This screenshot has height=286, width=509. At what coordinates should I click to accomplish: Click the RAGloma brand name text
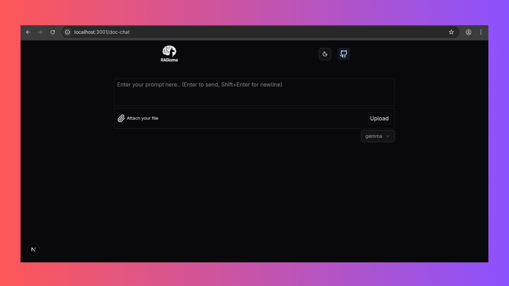tap(169, 60)
